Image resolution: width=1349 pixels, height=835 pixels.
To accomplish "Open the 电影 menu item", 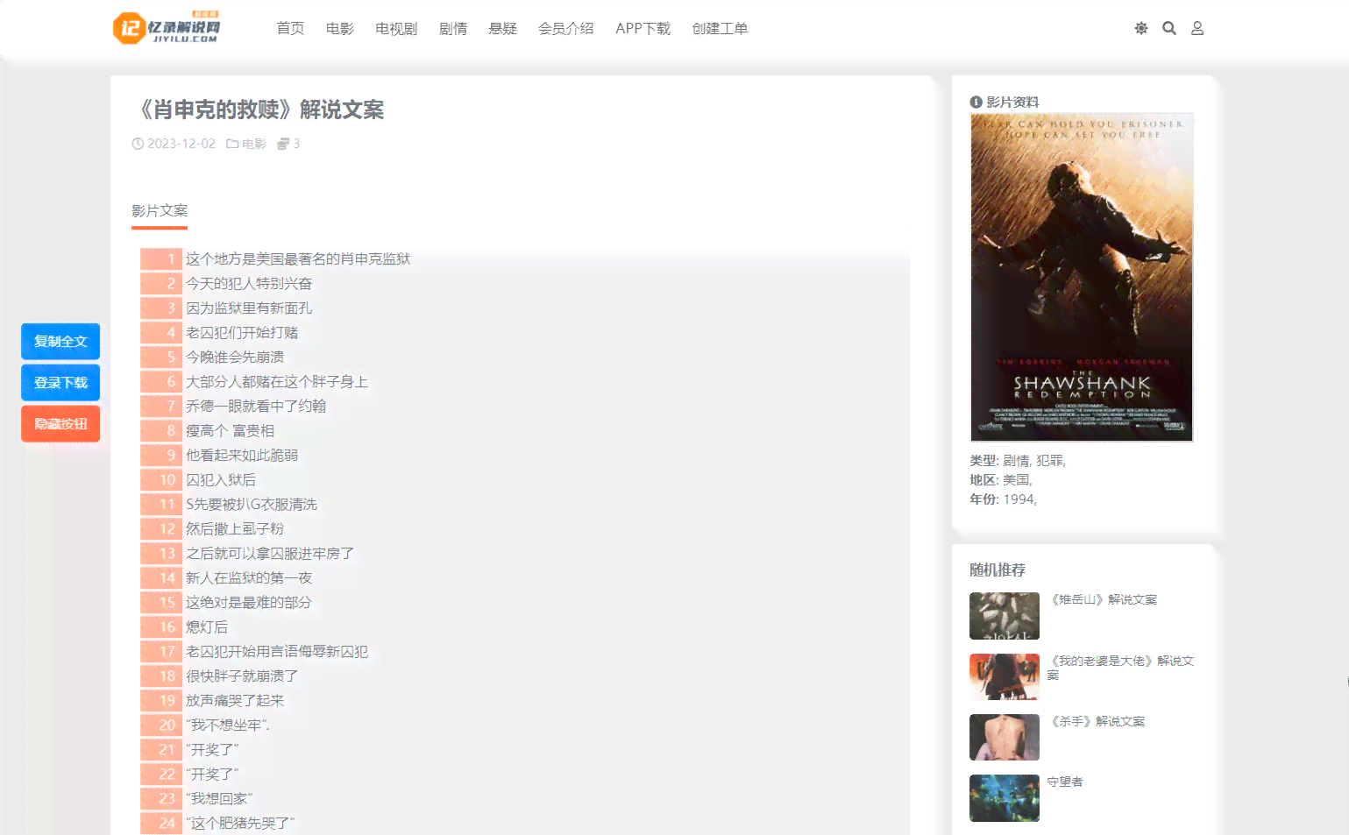I will tap(339, 28).
